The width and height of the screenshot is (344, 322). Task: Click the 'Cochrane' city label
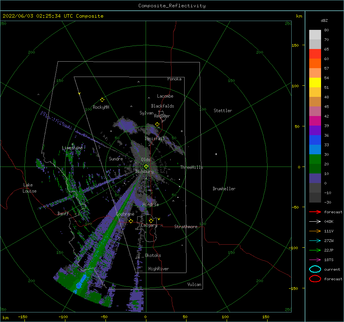pos(125,214)
